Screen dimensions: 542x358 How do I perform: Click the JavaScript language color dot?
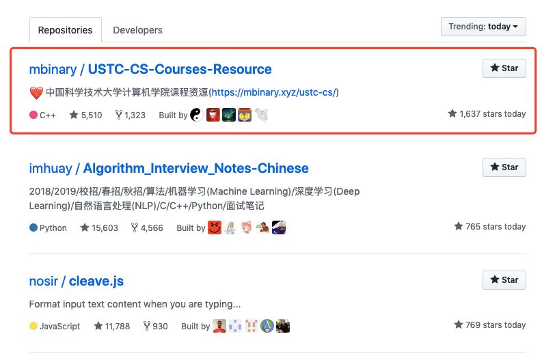point(33,326)
